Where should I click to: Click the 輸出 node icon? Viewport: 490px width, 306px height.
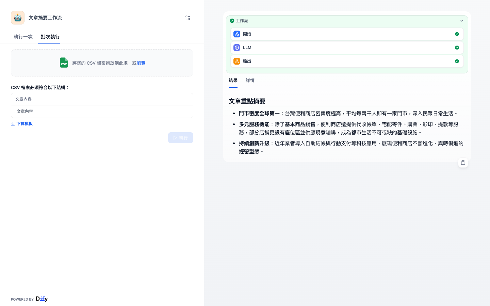click(237, 61)
